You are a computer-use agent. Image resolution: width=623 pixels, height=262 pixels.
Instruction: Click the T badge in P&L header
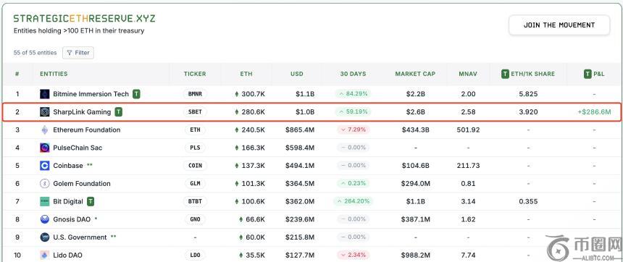(x=588, y=74)
